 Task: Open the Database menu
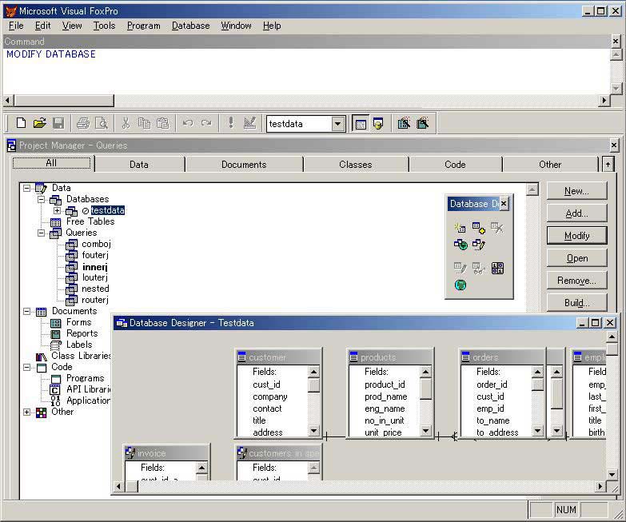point(190,26)
